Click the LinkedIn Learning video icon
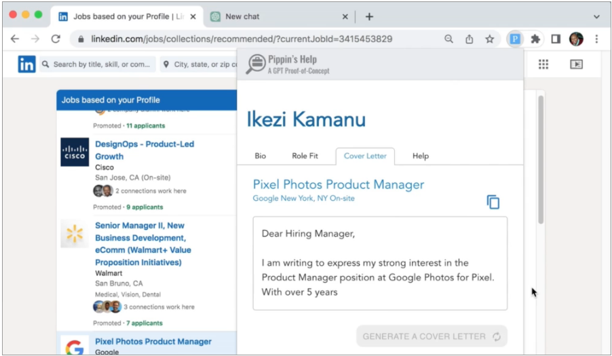This screenshot has height=356, width=612. click(576, 64)
